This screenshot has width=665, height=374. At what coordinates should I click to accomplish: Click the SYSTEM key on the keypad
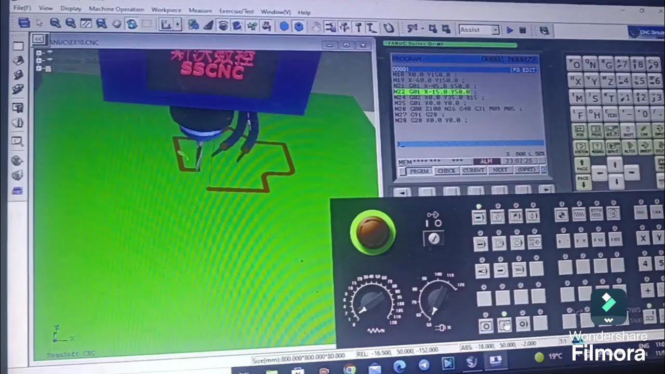tap(581, 148)
